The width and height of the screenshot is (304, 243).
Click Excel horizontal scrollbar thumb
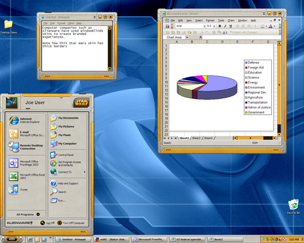coord(250,138)
